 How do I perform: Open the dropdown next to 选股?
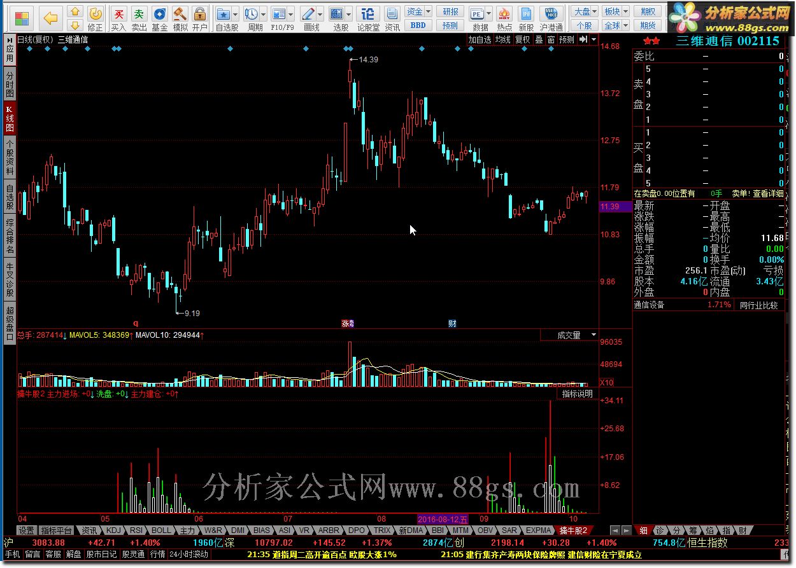pos(350,13)
